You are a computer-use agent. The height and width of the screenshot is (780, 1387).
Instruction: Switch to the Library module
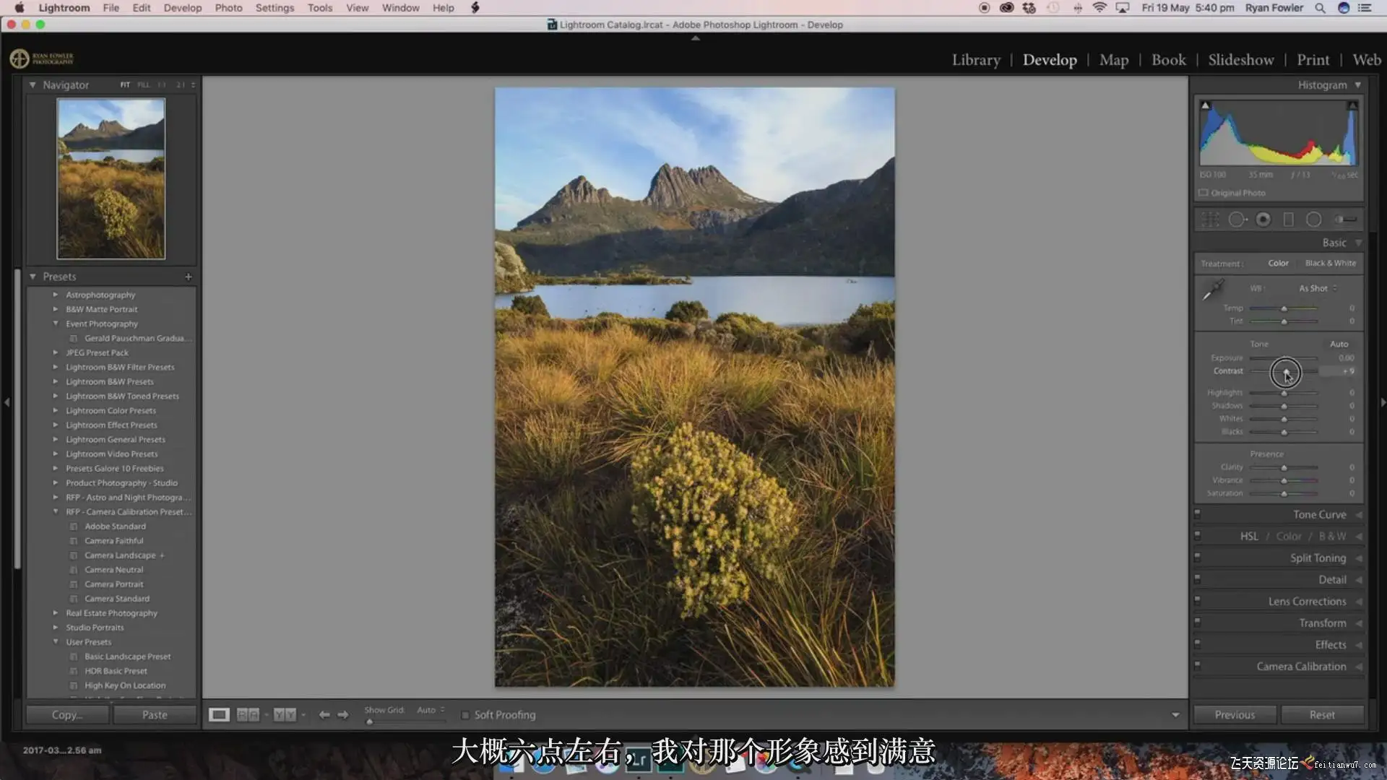975,60
